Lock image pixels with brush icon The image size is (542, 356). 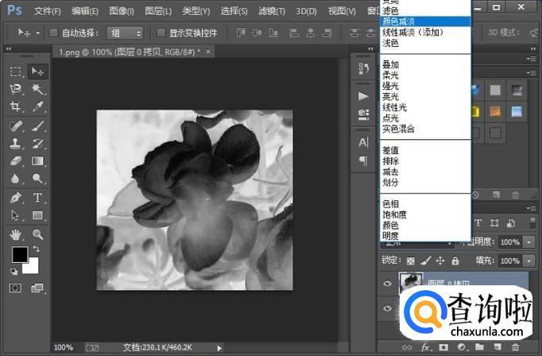click(425, 261)
